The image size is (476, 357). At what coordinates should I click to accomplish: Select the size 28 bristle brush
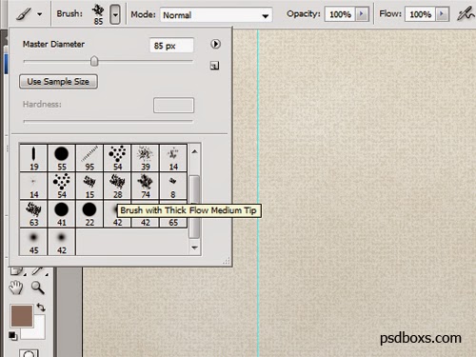coord(117,186)
